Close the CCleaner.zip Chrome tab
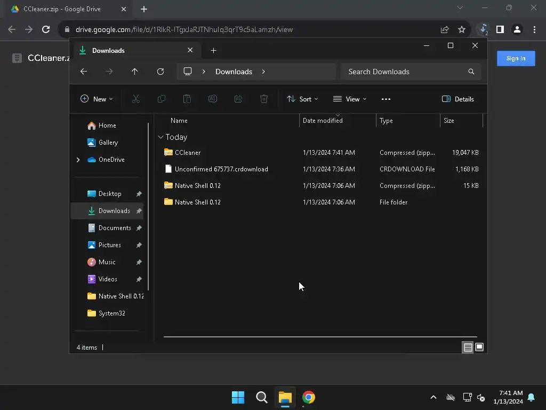The height and width of the screenshot is (410, 546). click(124, 9)
